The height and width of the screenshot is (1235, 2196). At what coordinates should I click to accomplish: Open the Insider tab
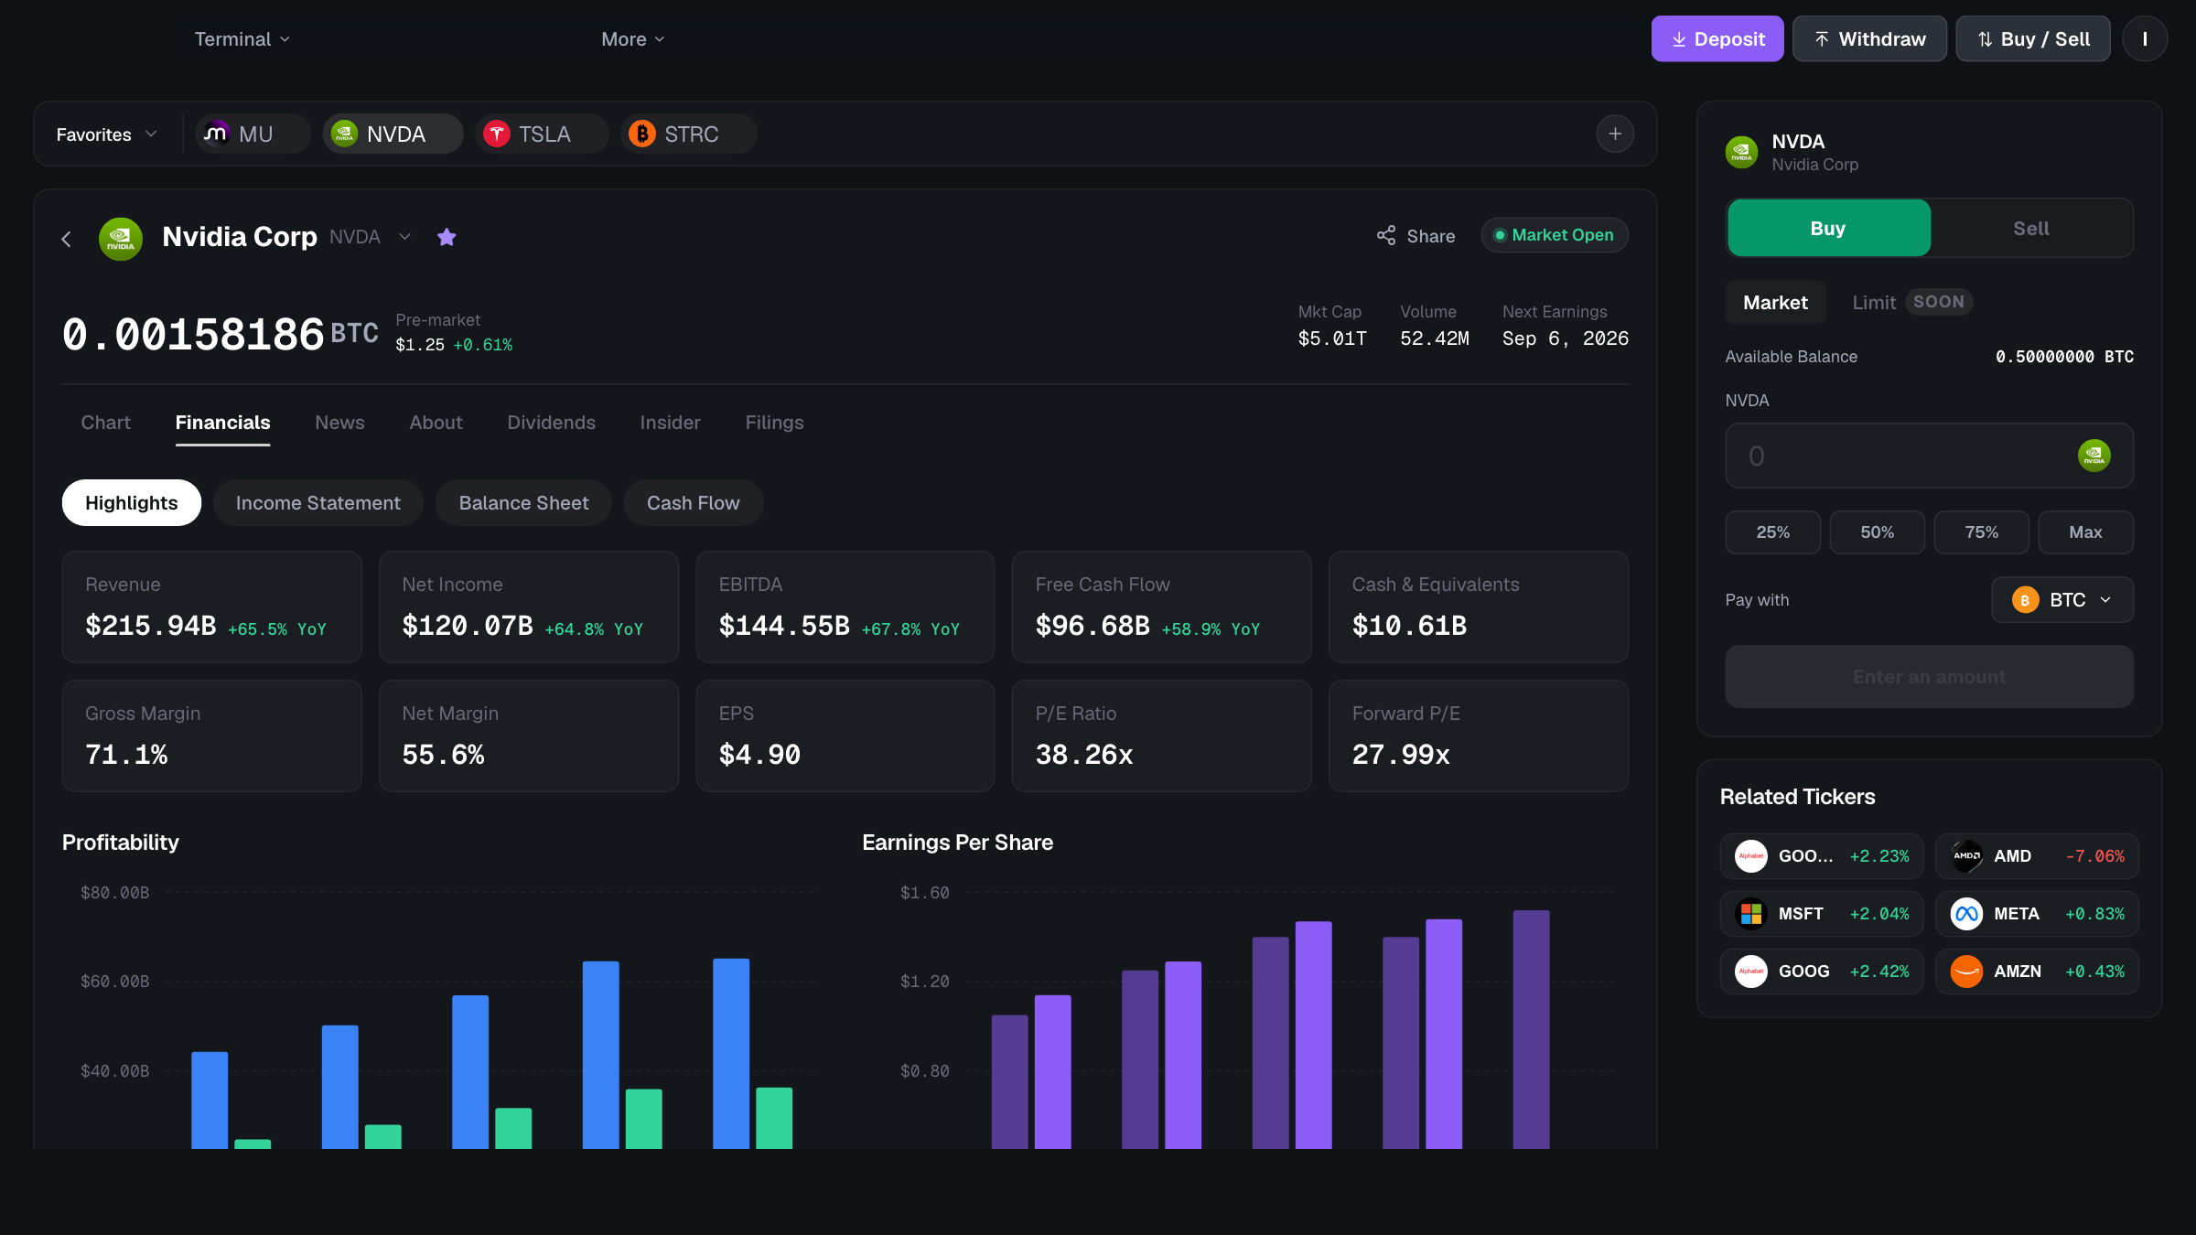[670, 422]
